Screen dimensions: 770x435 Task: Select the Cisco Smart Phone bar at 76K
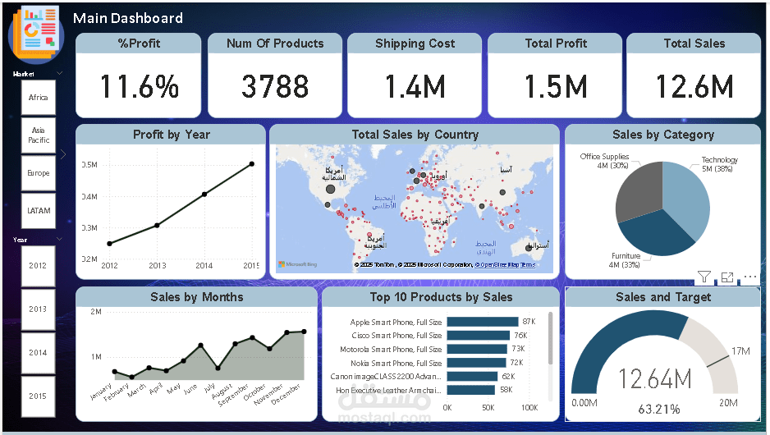tap(478, 336)
